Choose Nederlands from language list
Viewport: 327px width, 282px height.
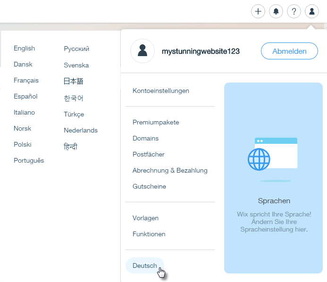coord(81,130)
